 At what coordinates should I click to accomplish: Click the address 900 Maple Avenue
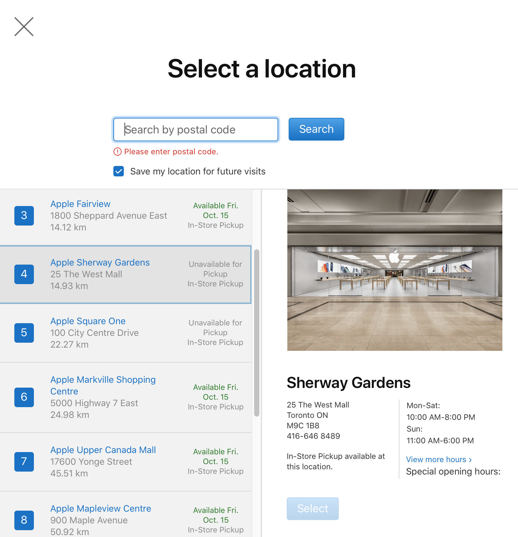[89, 520]
